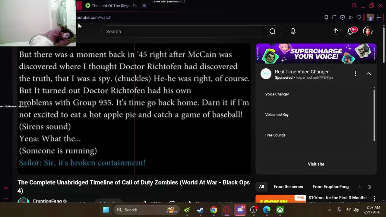Show more filter chips with right arrow

(x=369, y=187)
